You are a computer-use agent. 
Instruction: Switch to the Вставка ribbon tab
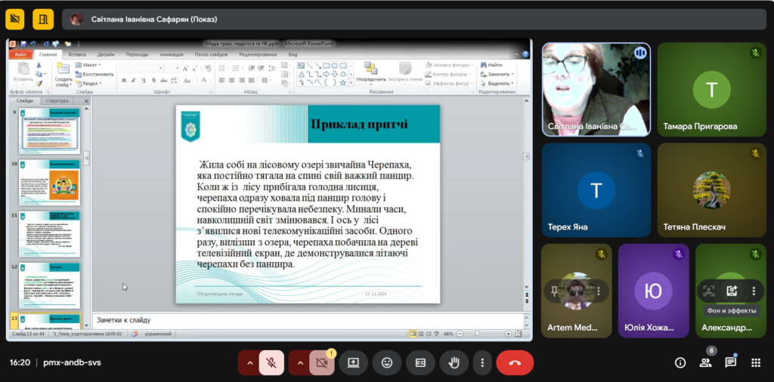pos(77,54)
